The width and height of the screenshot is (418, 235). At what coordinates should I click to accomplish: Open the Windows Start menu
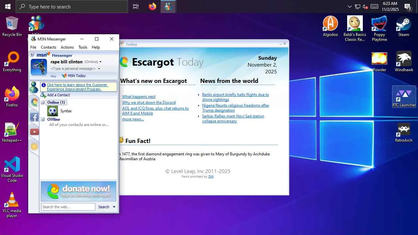click(x=8, y=7)
